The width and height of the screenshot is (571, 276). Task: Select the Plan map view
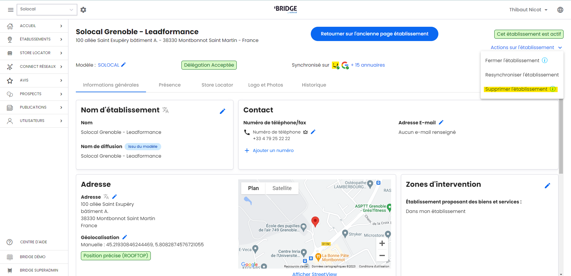253,188
